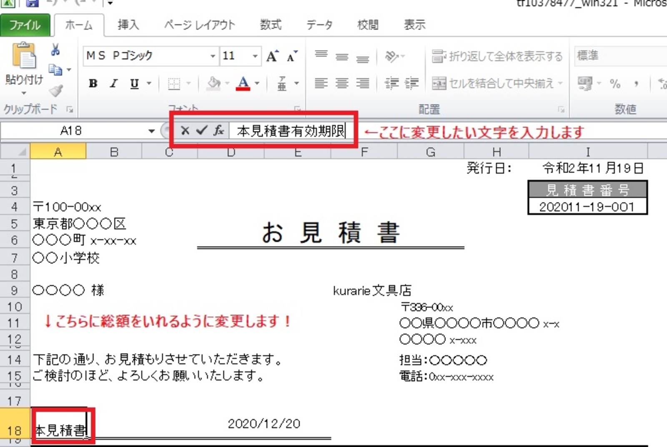667x447 pixels.
Task: Cancel the formula bar entry (X)
Action: point(185,131)
